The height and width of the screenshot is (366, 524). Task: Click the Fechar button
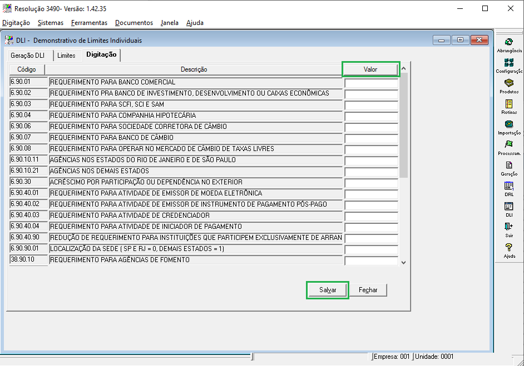tap(368, 290)
